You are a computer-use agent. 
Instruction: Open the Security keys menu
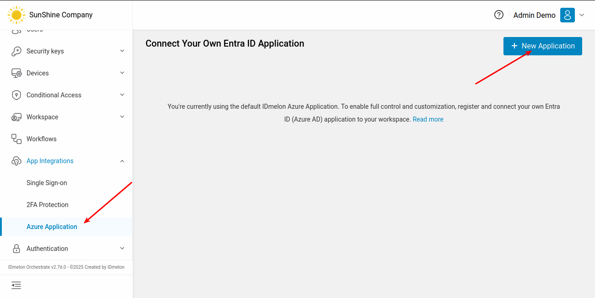coord(45,51)
